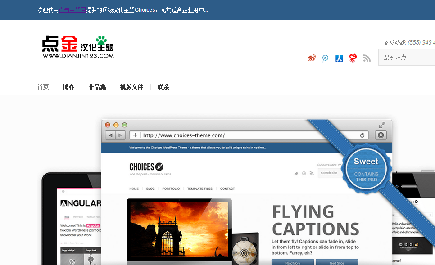Open the gray RSS feed icon

[x=367, y=58]
